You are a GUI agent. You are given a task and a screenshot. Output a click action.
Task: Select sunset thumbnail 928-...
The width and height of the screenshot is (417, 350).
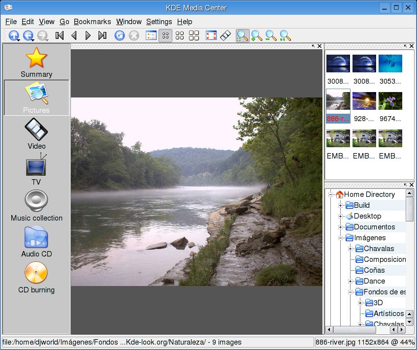(x=364, y=107)
